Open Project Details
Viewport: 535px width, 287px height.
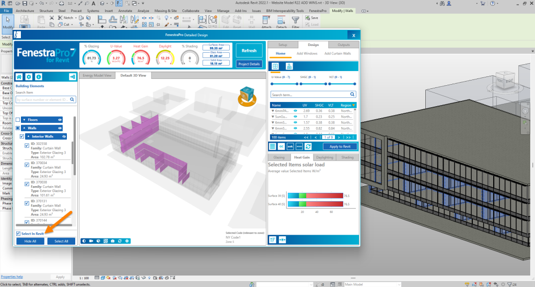(x=249, y=64)
